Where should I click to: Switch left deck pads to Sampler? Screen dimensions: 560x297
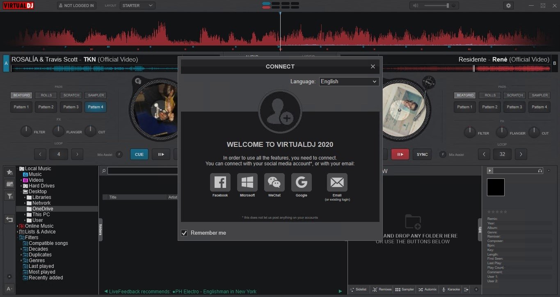[96, 95]
